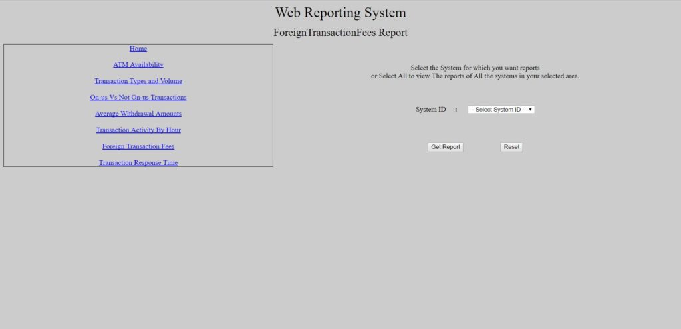
Task: Open the Home link
Action: 138,49
